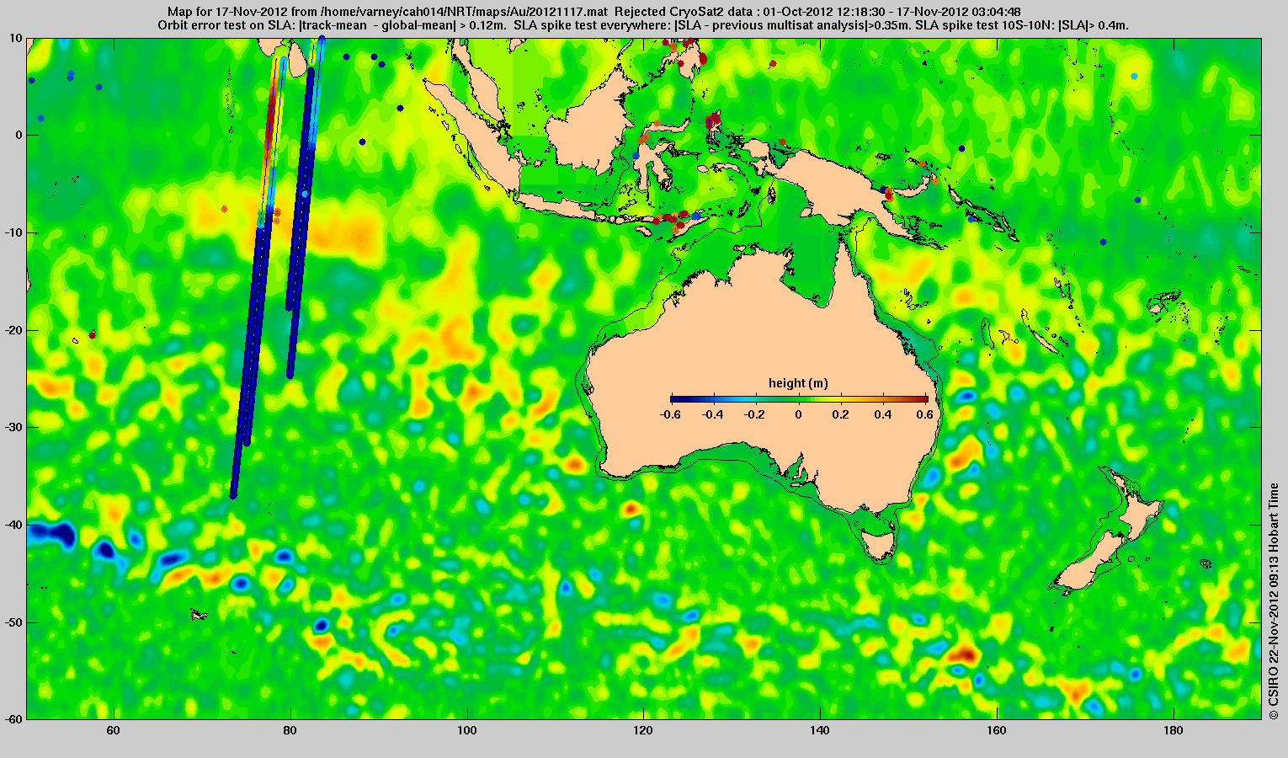Click longitude axis label 140

pos(820,730)
